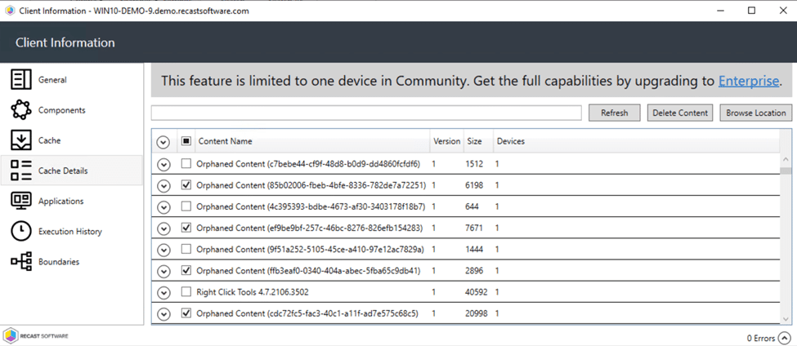Image resolution: width=797 pixels, height=346 pixels.
Task: Check the Right Click Tools 4.7.2106.3502 checkbox
Action: (x=186, y=292)
